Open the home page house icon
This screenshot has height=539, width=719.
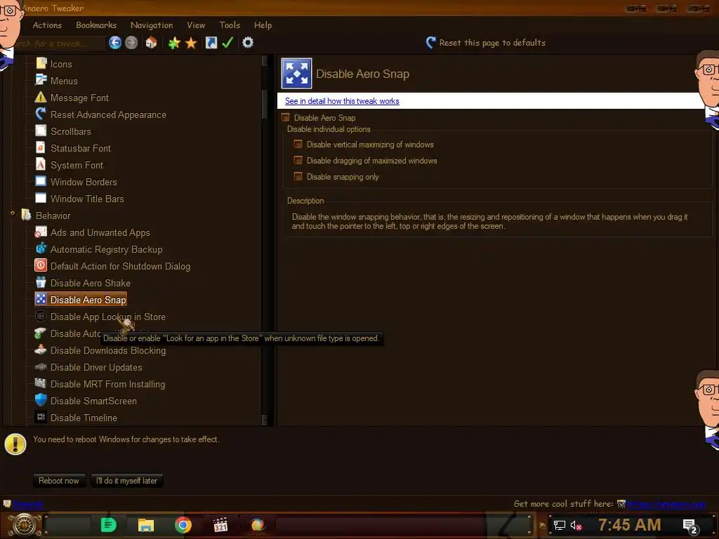[152, 43]
